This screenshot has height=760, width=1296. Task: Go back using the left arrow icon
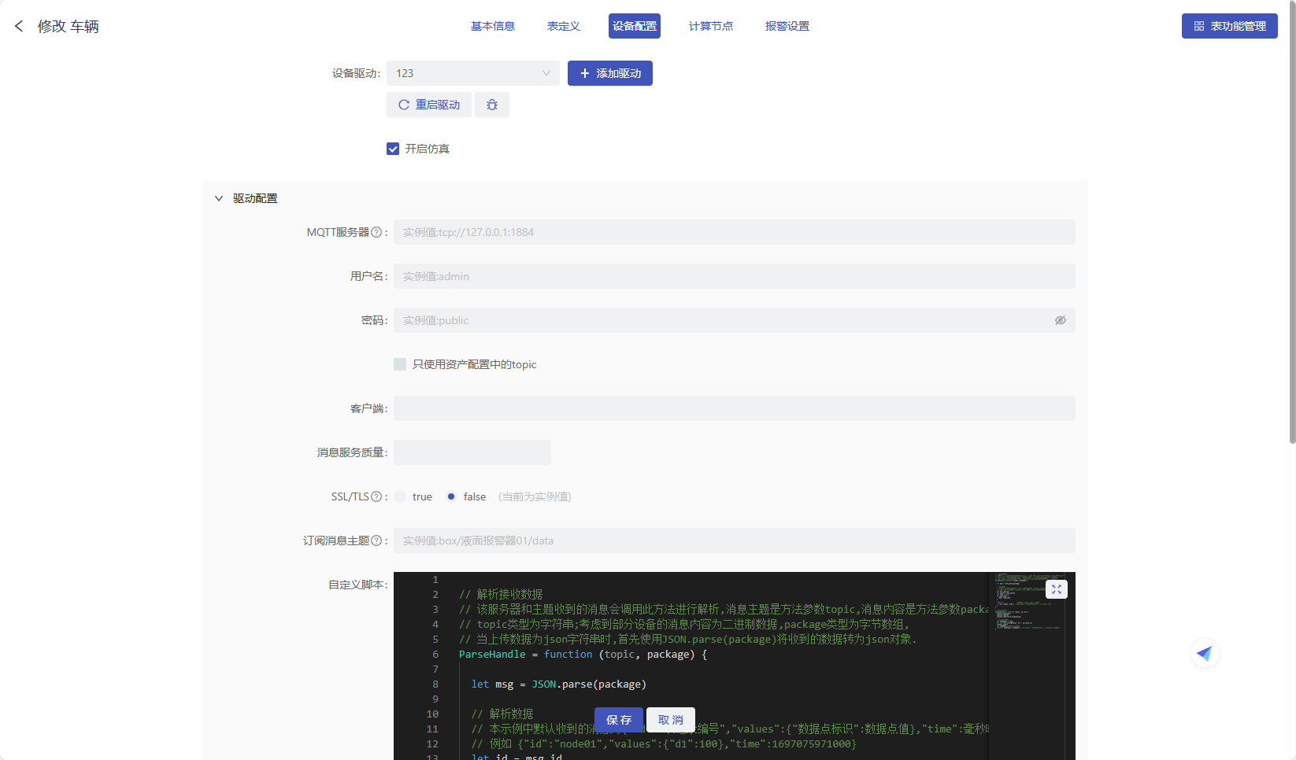[19, 26]
